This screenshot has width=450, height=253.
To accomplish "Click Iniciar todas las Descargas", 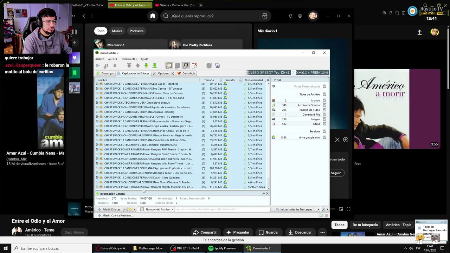I will tap(294, 209).
